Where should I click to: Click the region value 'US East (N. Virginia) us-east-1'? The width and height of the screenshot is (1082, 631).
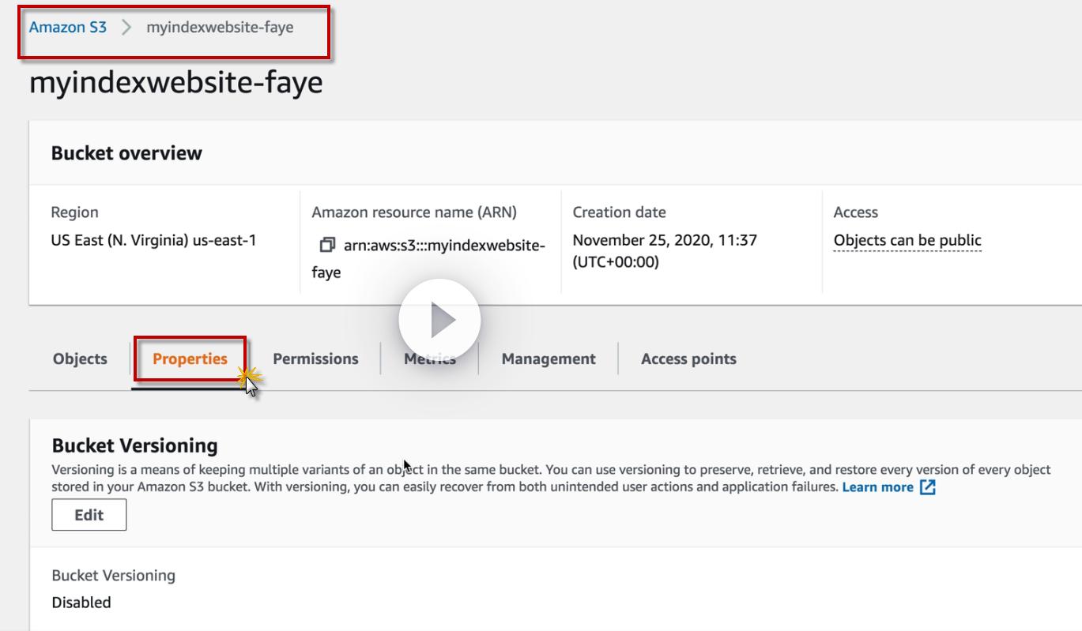tap(153, 240)
